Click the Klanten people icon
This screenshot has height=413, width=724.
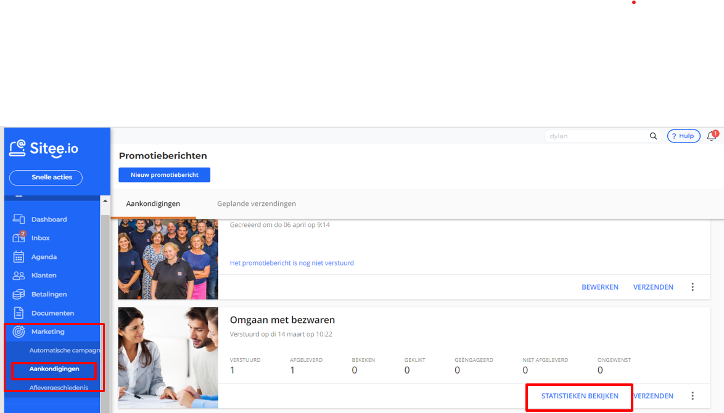(x=19, y=276)
